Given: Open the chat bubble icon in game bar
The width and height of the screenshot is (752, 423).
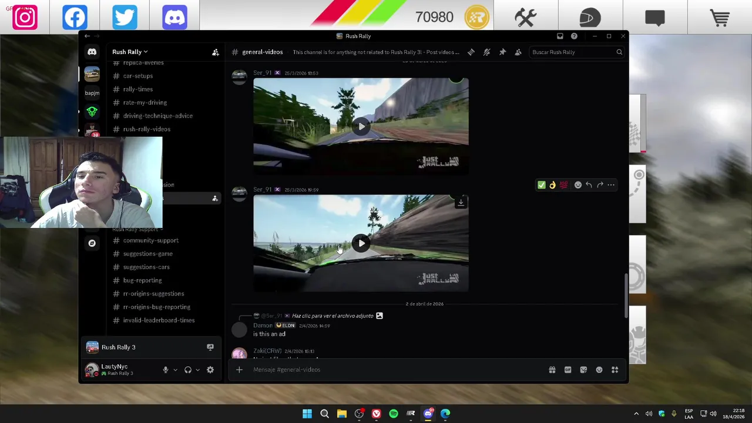Looking at the screenshot, I should tap(655, 18).
